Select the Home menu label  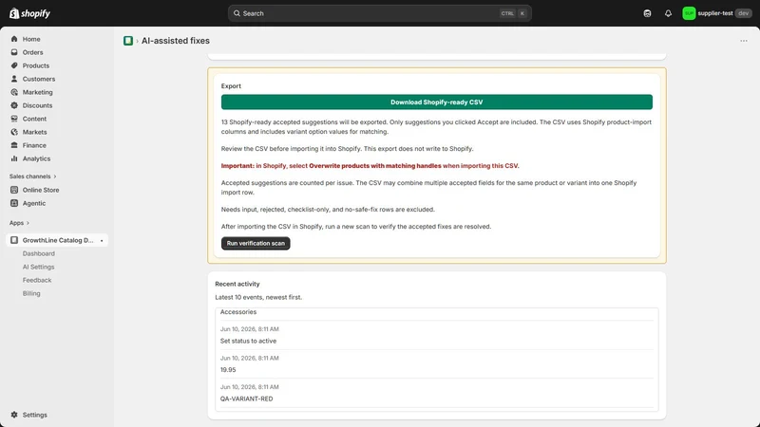tap(31, 39)
